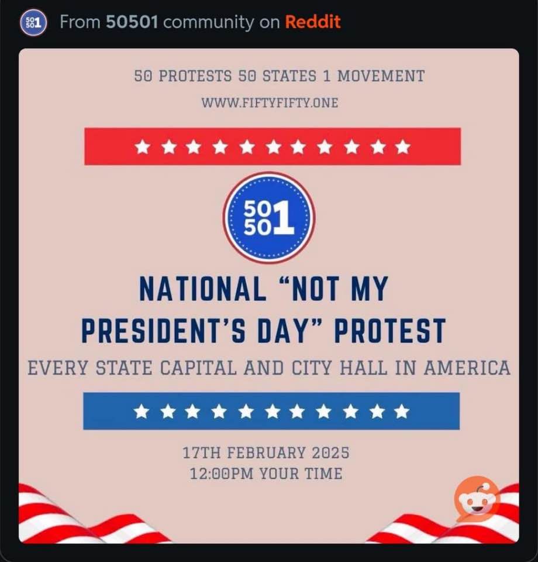
Task: Open the orange Reddit link in header
Action: (313, 23)
